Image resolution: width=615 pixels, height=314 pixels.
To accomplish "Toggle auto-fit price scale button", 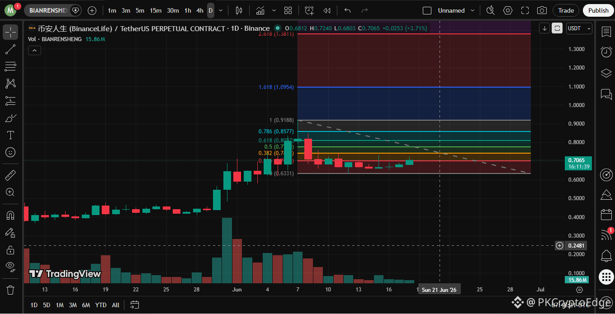I will point(558,28).
